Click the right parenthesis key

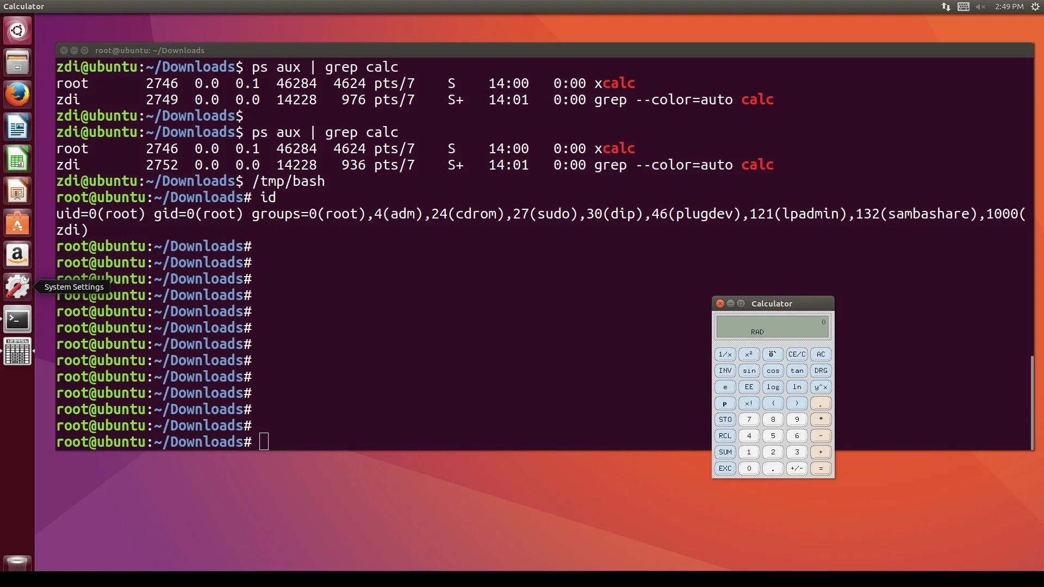click(797, 403)
